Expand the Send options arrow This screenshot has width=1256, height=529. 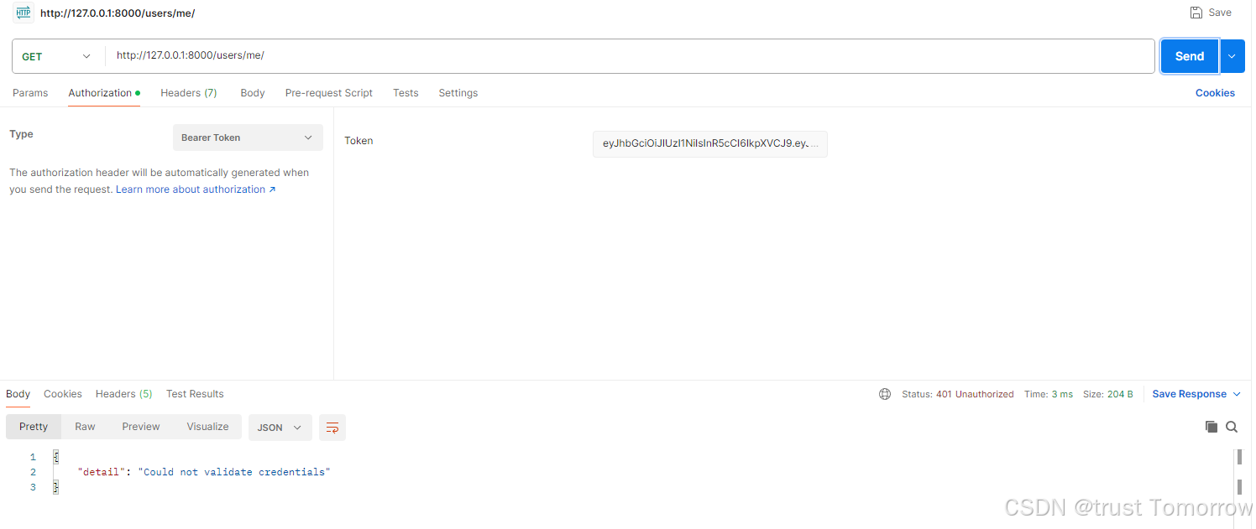click(1232, 56)
